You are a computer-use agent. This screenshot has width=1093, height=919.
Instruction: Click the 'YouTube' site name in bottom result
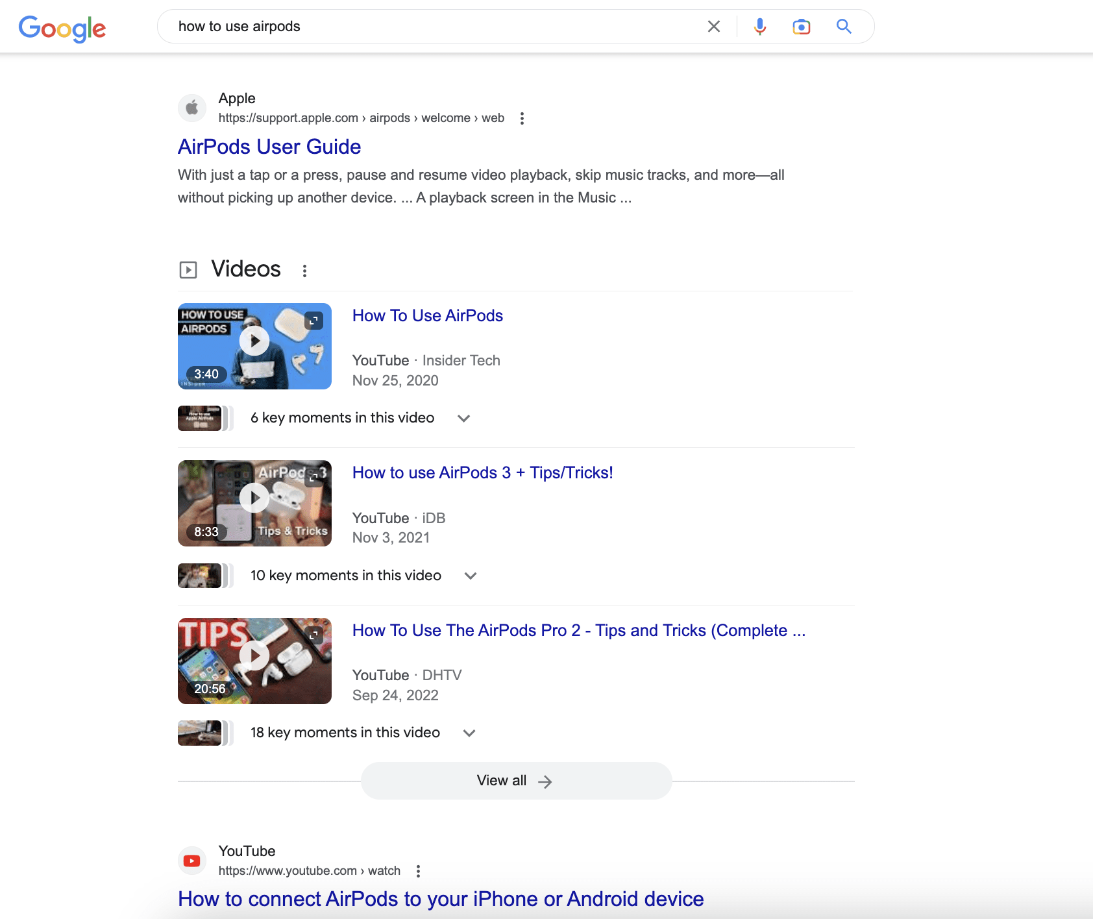(x=247, y=852)
